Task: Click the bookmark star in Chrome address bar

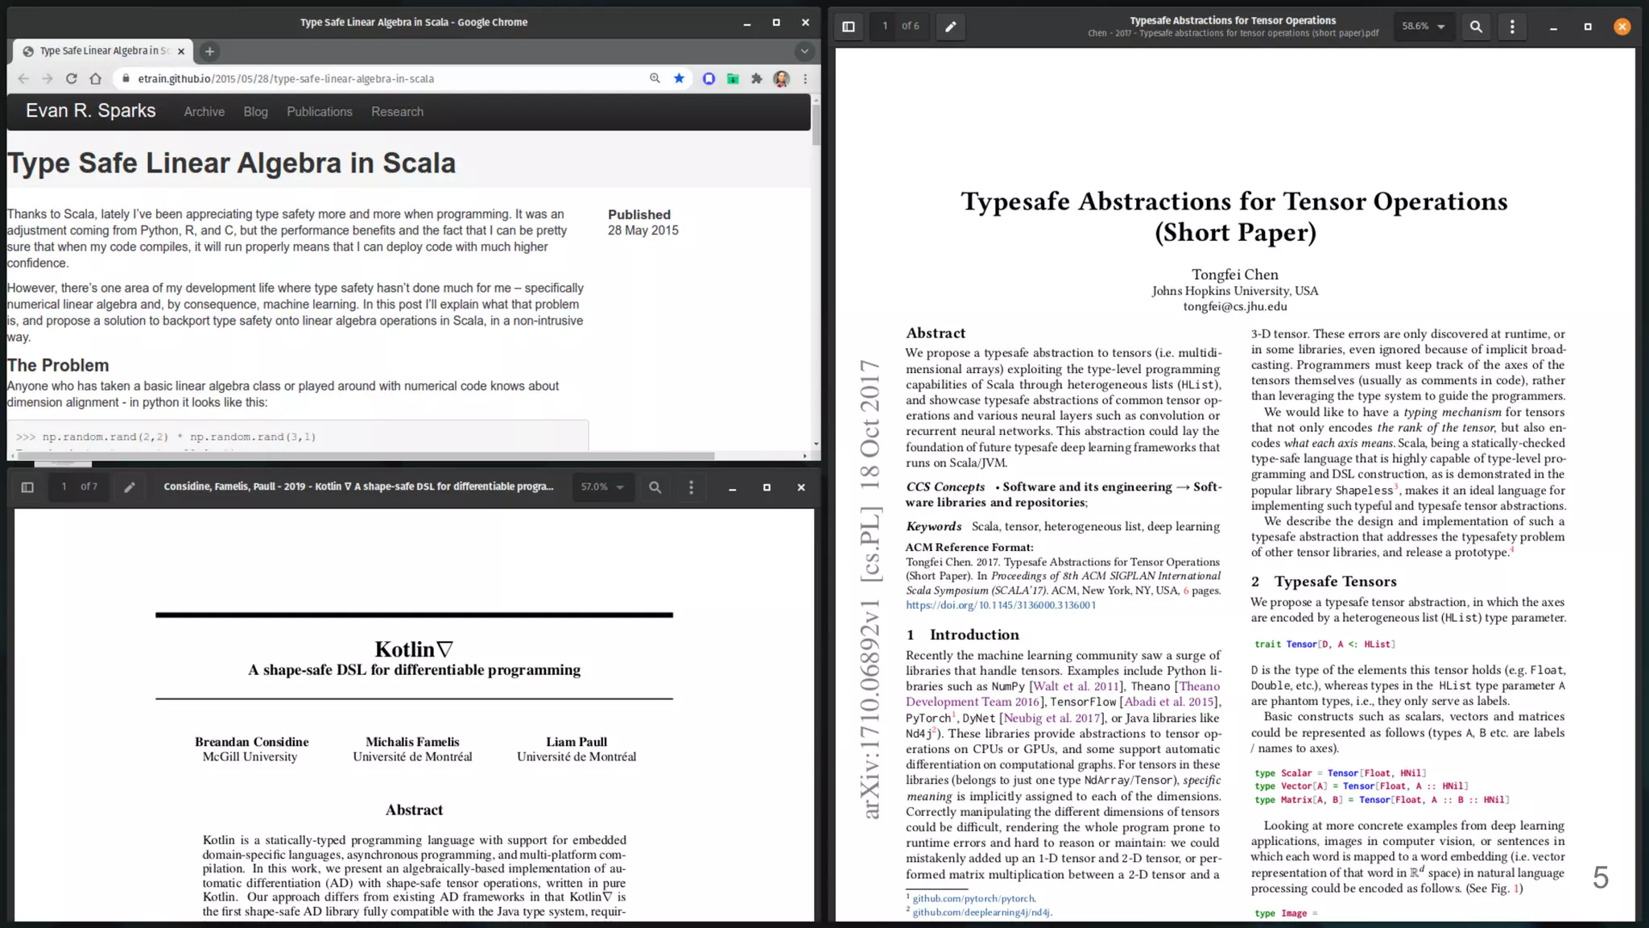Action: click(680, 79)
